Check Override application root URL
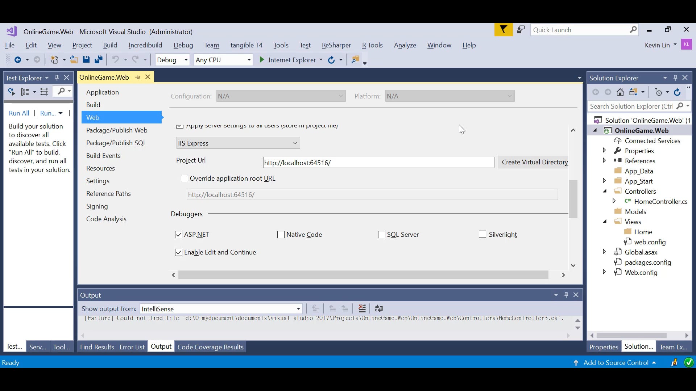This screenshot has height=391, width=696. pos(185,178)
